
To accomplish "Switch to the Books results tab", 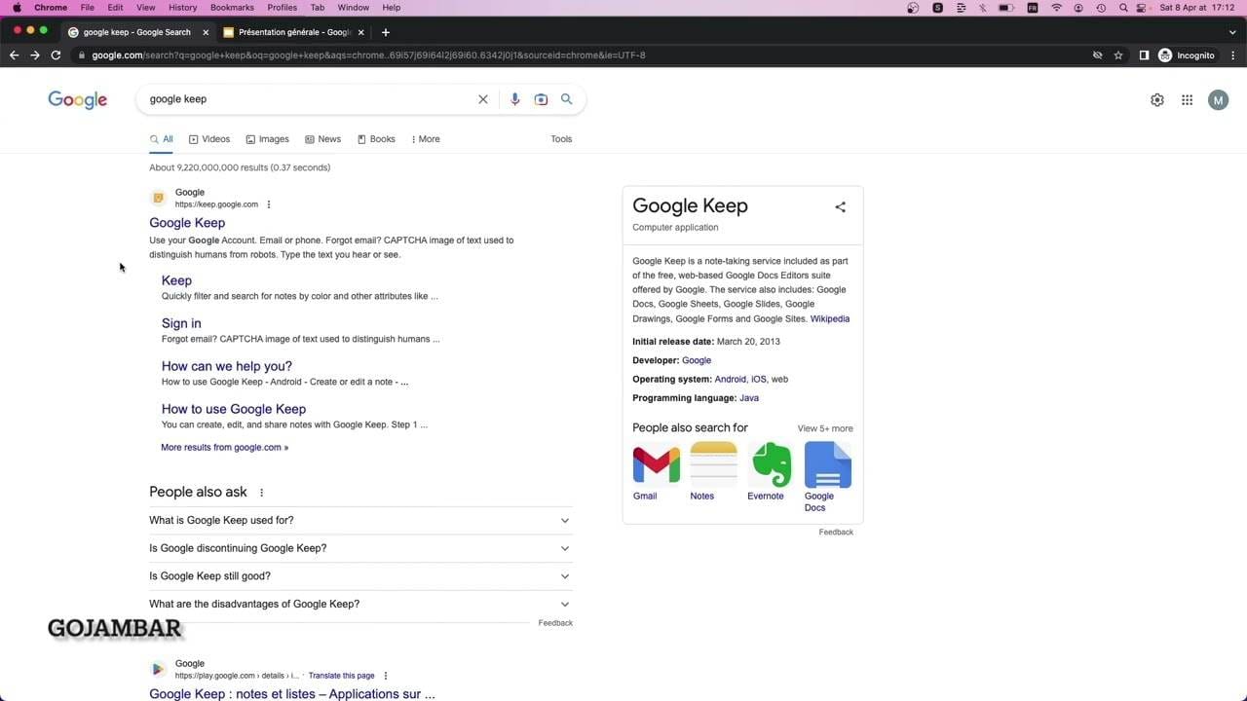I will pyautogui.click(x=376, y=139).
